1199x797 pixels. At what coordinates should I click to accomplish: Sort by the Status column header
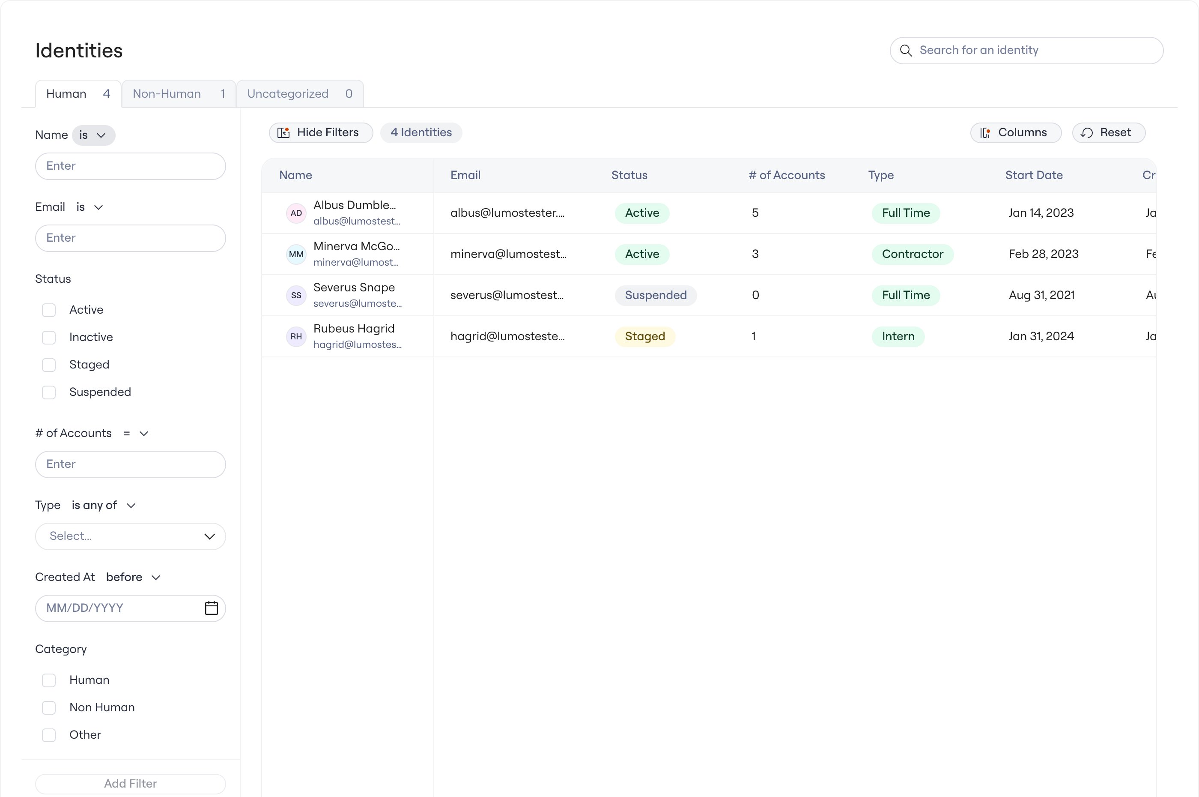tap(629, 175)
